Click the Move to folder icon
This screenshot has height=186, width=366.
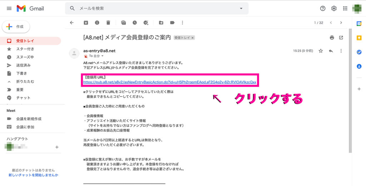pyautogui.click(x=161, y=22)
